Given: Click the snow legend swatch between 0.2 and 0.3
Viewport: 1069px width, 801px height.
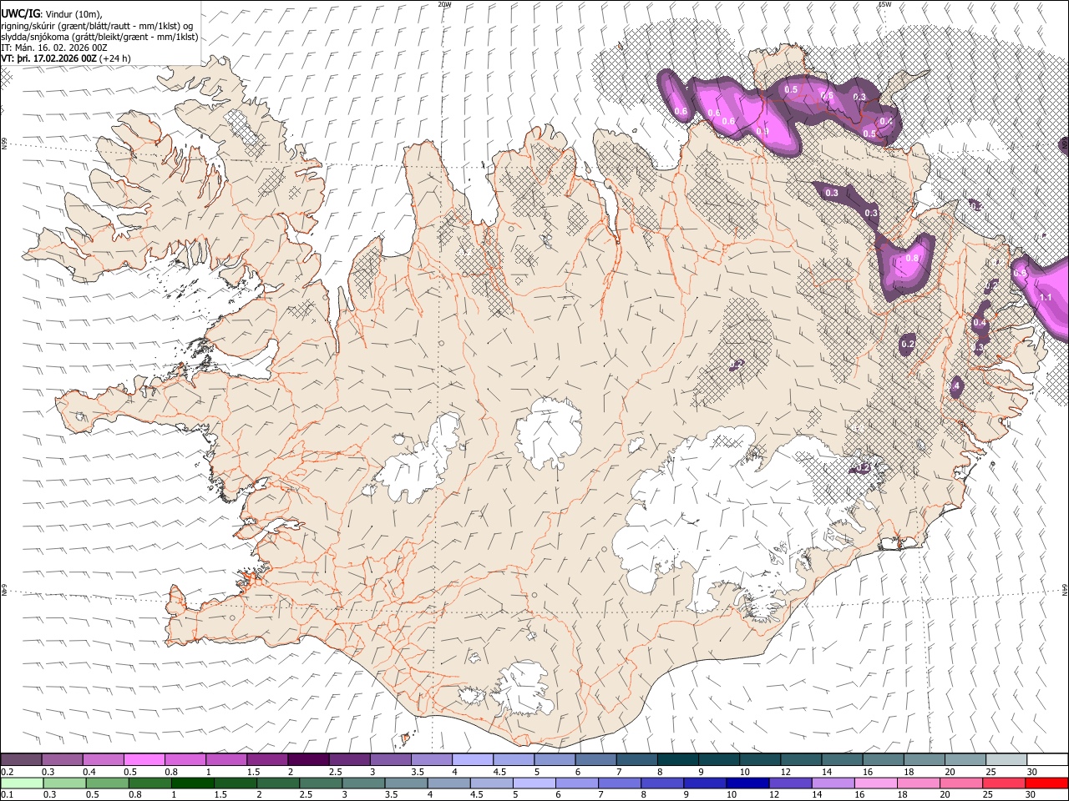Looking at the screenshot, I should click(x=22, y=759).
